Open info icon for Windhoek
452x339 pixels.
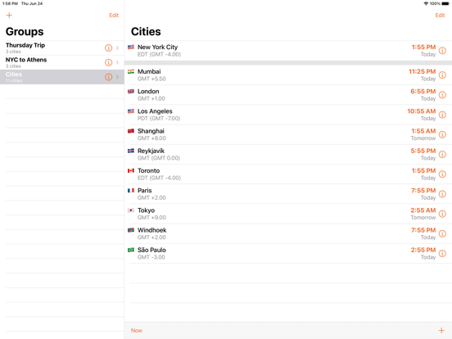[442, 233]
